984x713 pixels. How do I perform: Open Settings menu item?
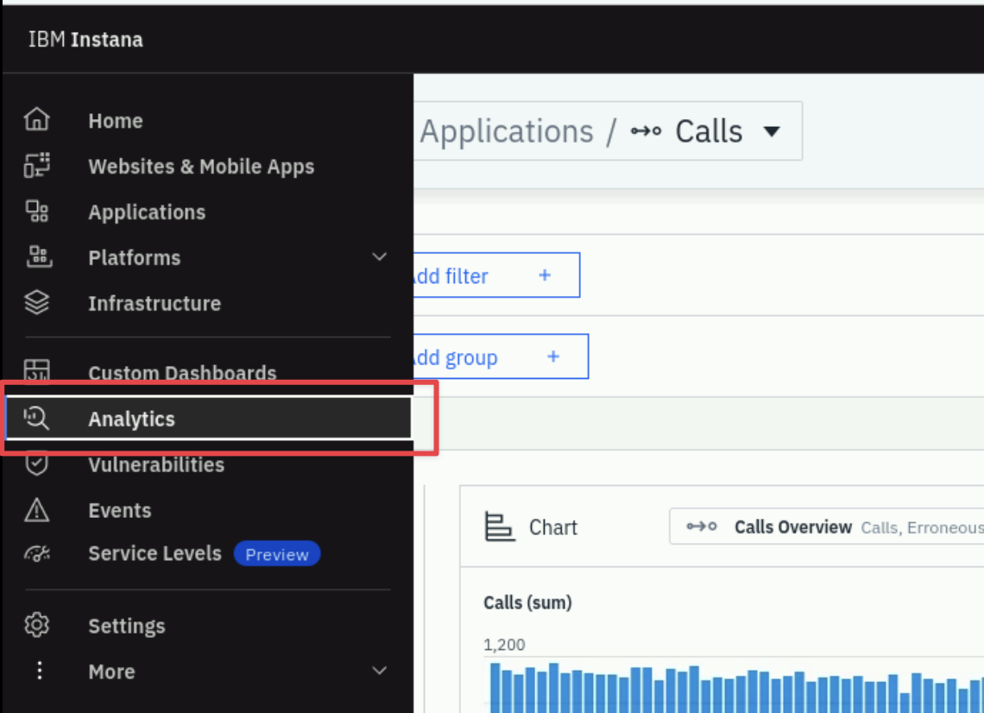(x=206, y=626)
